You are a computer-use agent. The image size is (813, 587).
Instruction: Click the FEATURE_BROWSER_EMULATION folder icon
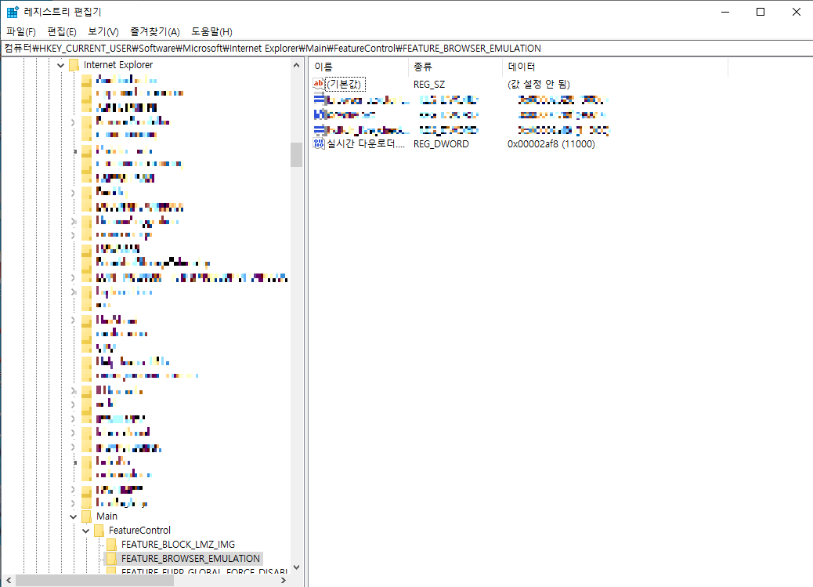click(x=111, y=559)
